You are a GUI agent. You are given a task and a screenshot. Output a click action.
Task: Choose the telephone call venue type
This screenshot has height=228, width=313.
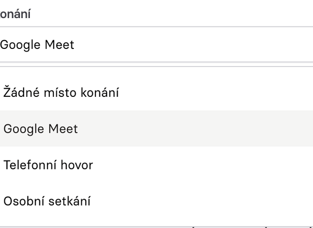pos(48,165)
